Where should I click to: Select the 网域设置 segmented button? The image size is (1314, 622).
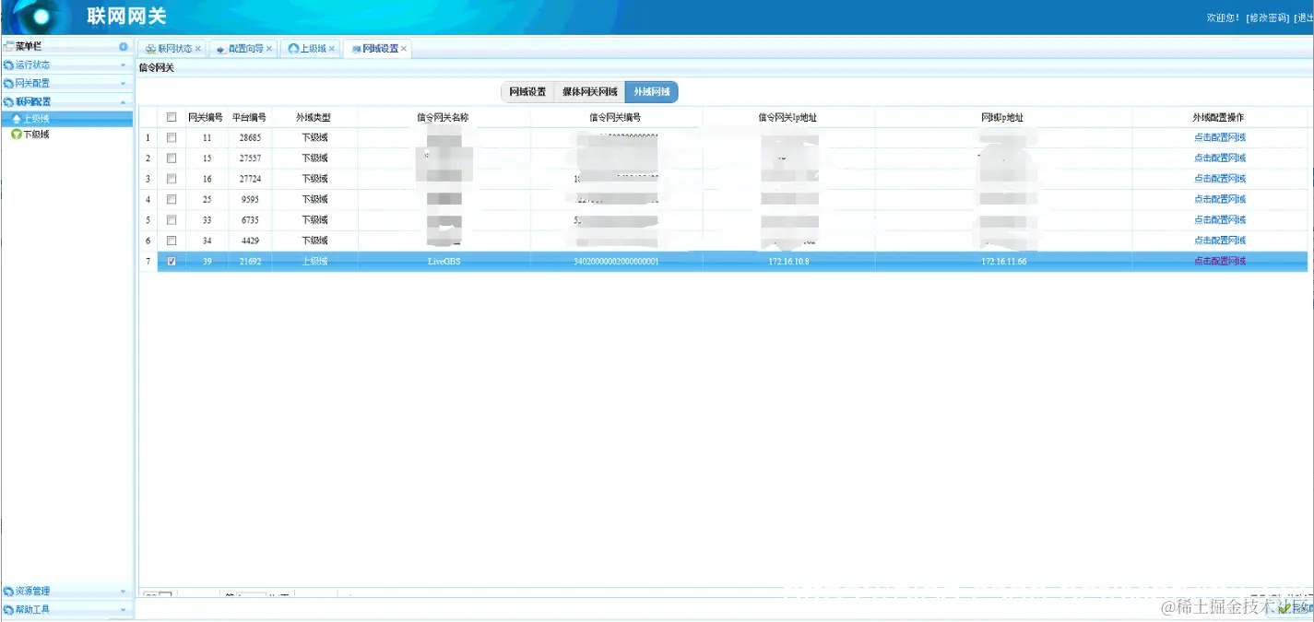pyautogui.click(x=527, y=92)
